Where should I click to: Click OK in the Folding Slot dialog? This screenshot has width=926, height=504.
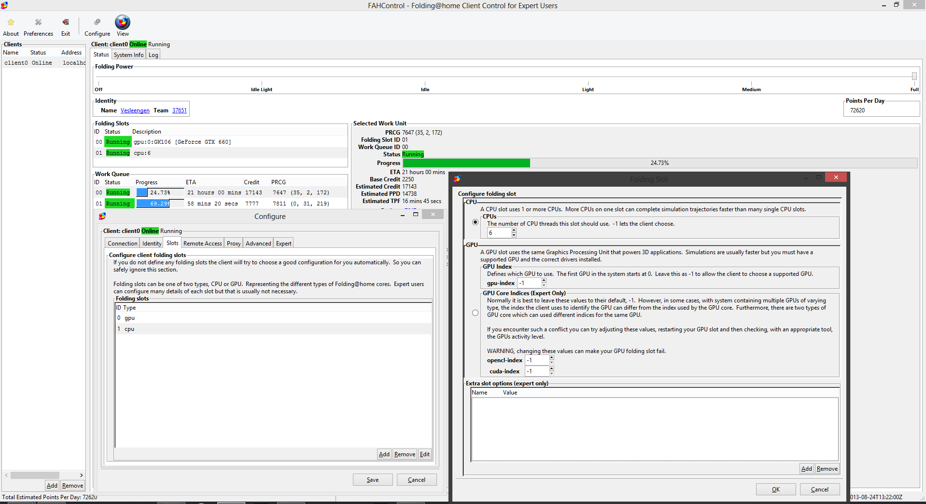(776, 490)
